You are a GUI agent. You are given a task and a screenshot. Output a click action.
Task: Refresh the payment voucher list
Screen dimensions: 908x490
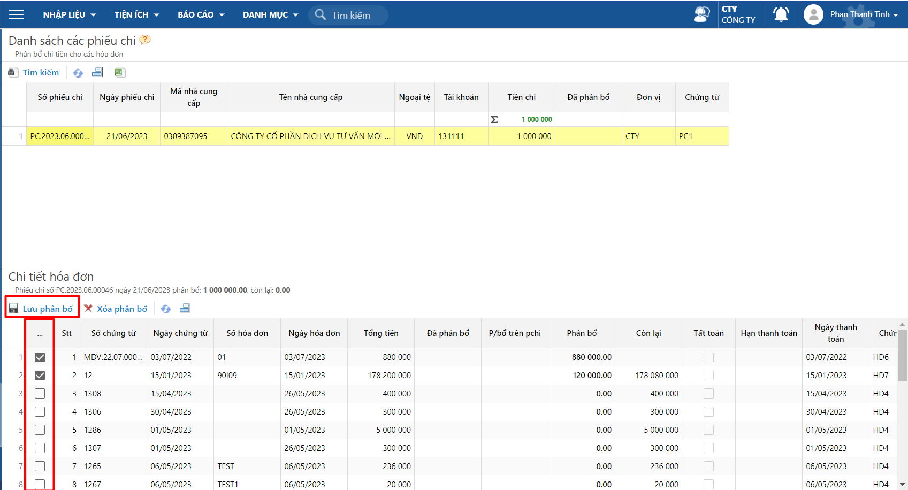click(x=78, y=73)
